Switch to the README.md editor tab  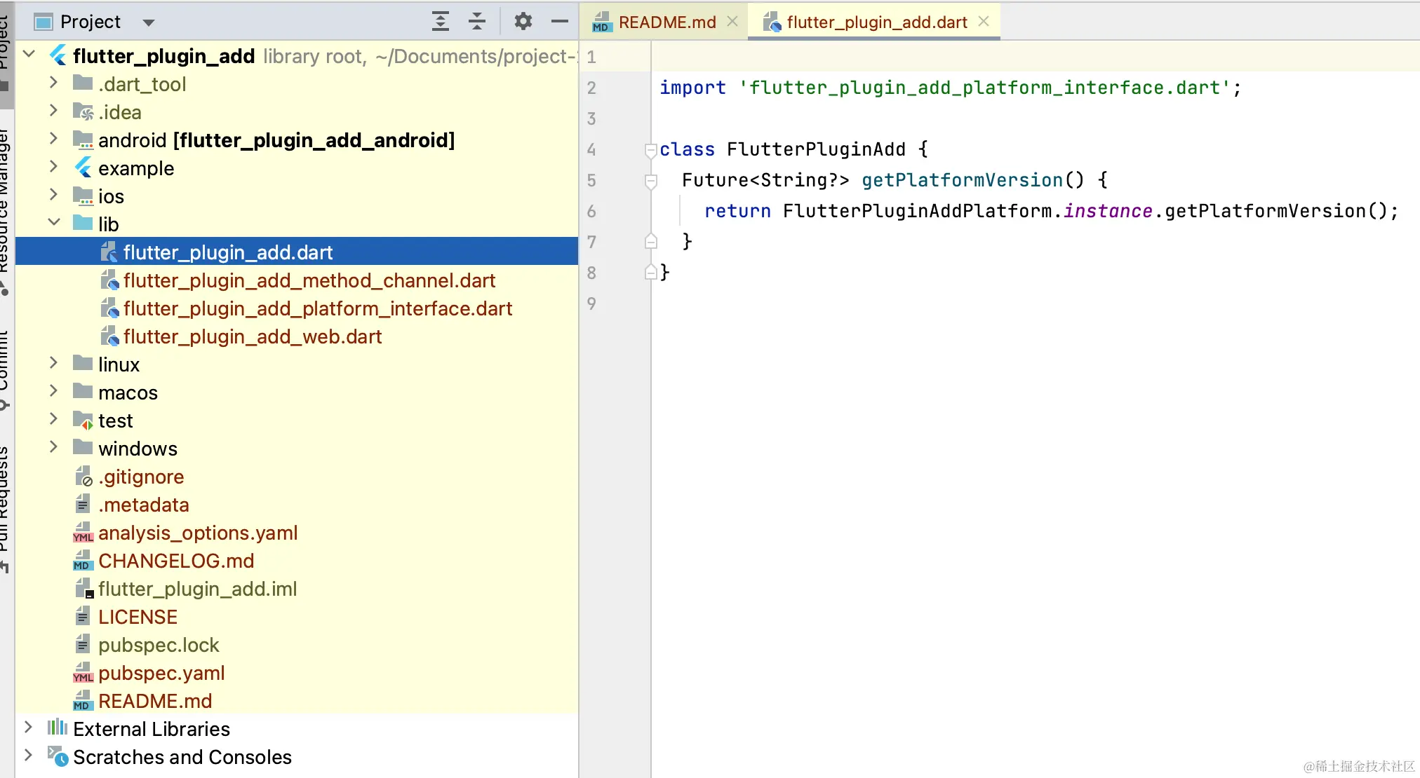[667, 22]
